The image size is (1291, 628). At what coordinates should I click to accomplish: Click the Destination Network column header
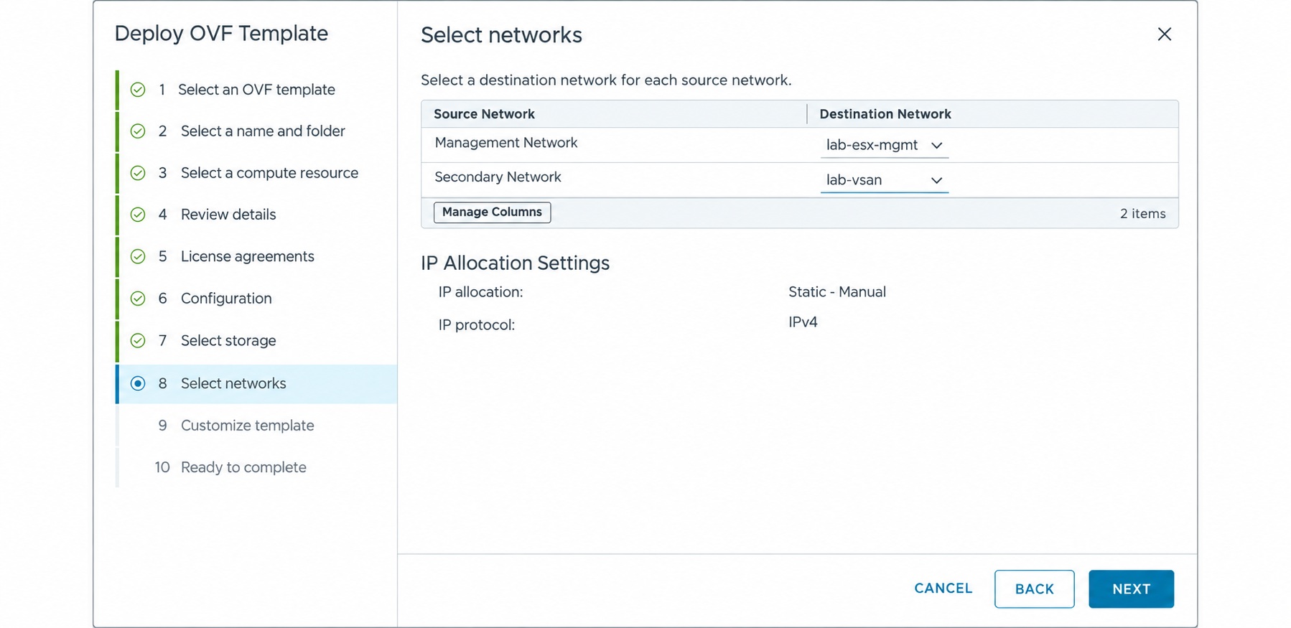(885, 114)
